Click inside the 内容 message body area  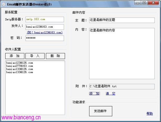[122, 54]
